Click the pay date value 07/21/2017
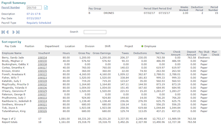 pyautogui.click(x=34, y=18)
